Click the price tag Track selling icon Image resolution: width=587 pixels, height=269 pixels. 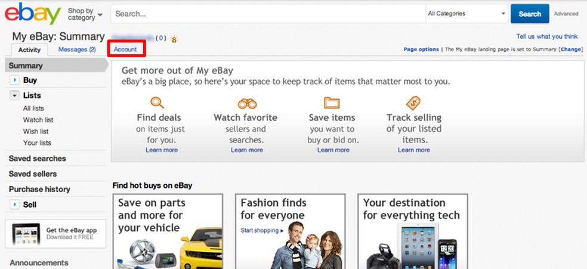click(413, 103)
